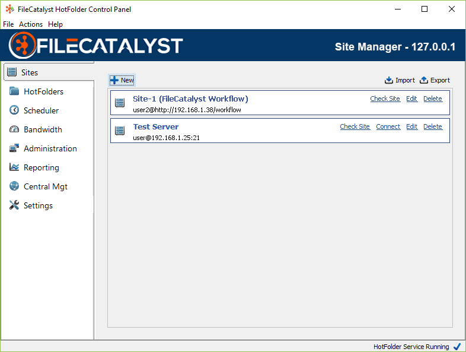This screenshot has height=352, width=466.
Task: Click the Settings wrench icon
Action: click(x=14, y=205)
